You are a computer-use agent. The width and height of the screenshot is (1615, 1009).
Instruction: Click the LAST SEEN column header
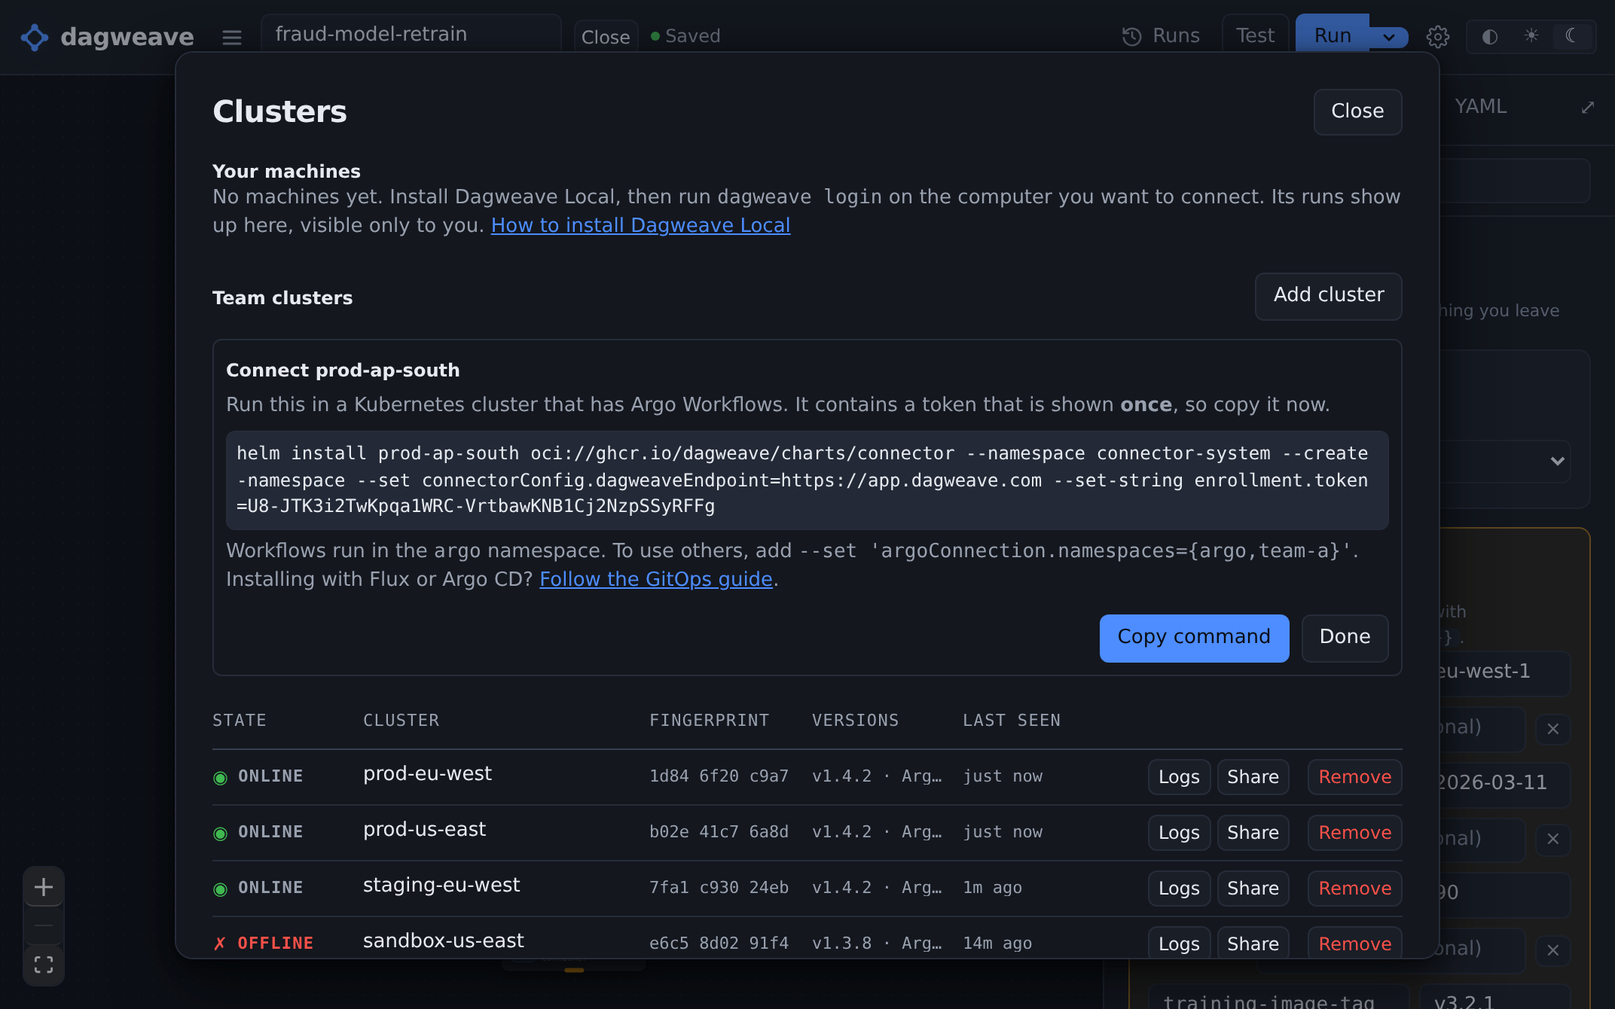[1011, 721]
